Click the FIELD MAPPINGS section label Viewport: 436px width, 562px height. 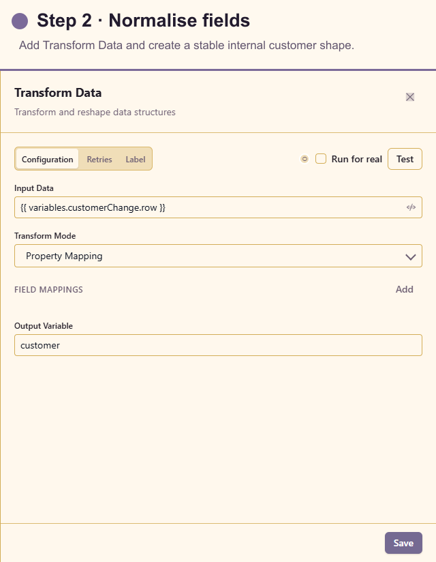[x=48, y=290]
